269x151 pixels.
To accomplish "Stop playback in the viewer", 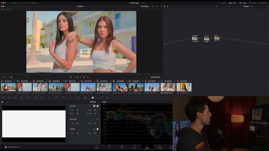I will (x=77, y=77).
